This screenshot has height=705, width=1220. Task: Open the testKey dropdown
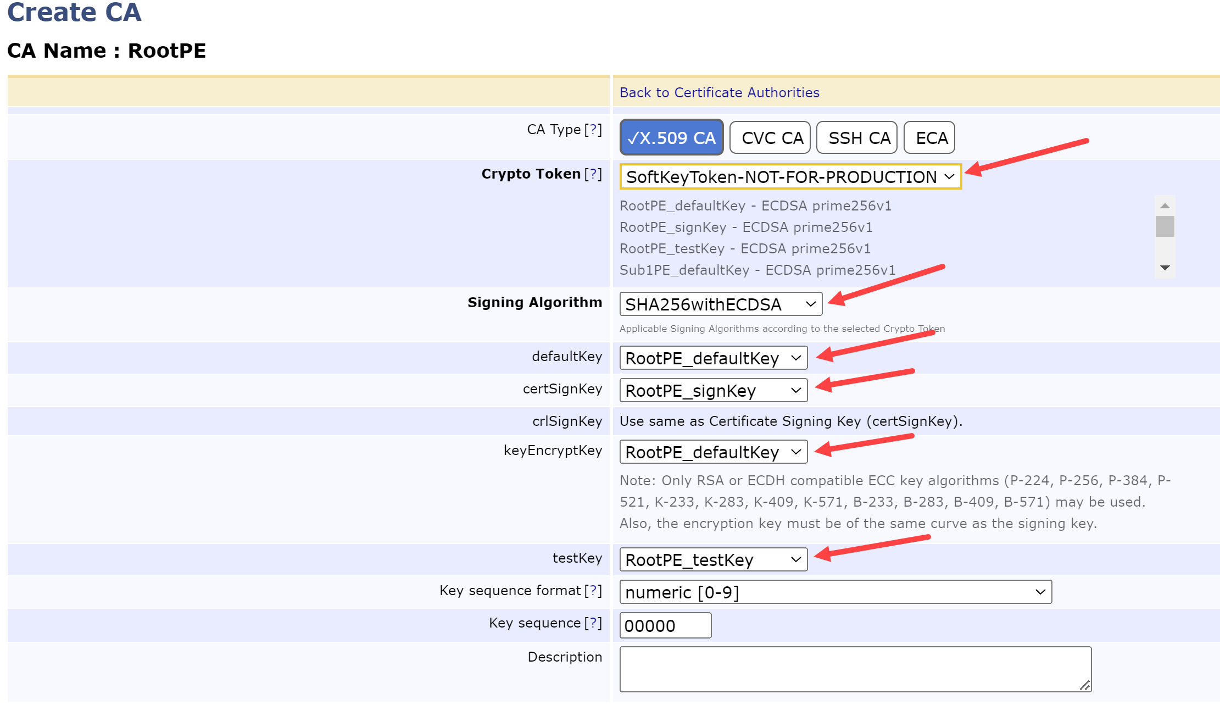pyautogui.click(x=713, y=559)
